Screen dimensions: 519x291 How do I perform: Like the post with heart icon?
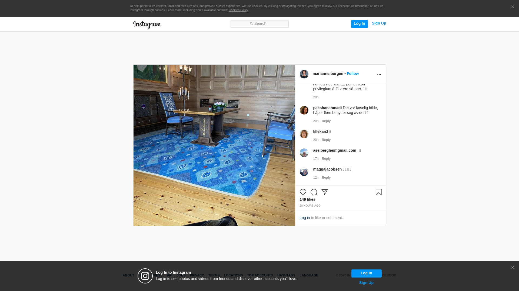[x=303, y=192]
